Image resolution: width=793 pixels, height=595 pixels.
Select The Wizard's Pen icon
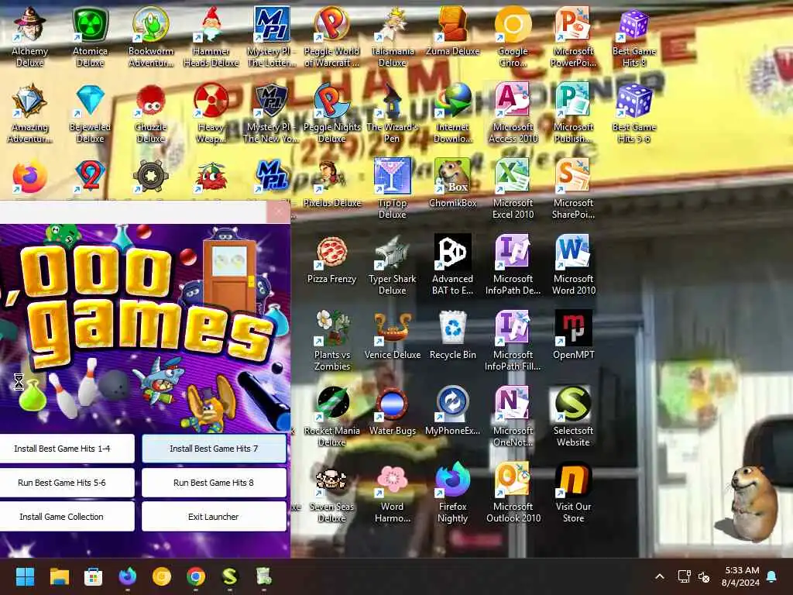click(393, 112)
